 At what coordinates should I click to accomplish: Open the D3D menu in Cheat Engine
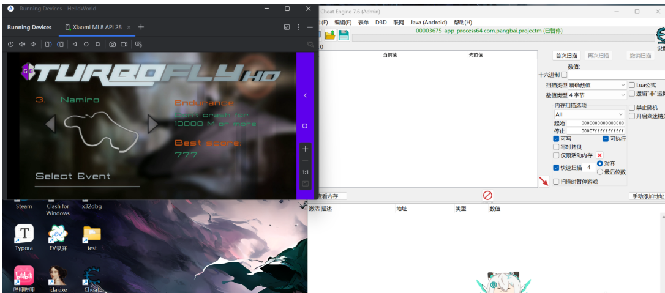click(381, 23)
